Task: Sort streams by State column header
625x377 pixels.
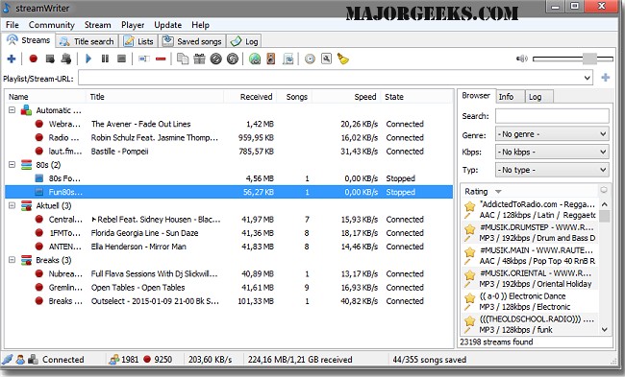Action: (416, 97)
